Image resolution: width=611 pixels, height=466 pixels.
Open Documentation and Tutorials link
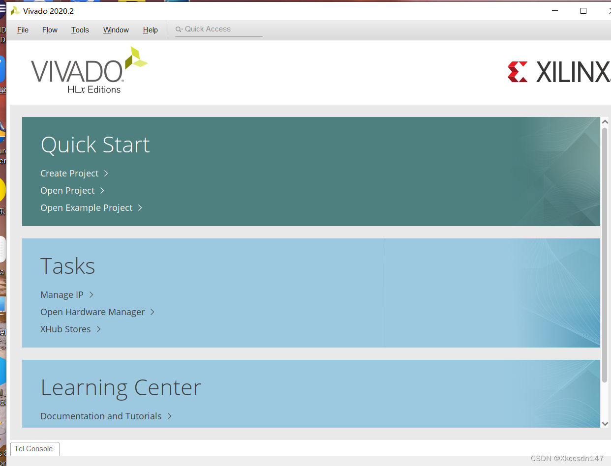click(x=101, y=416)
